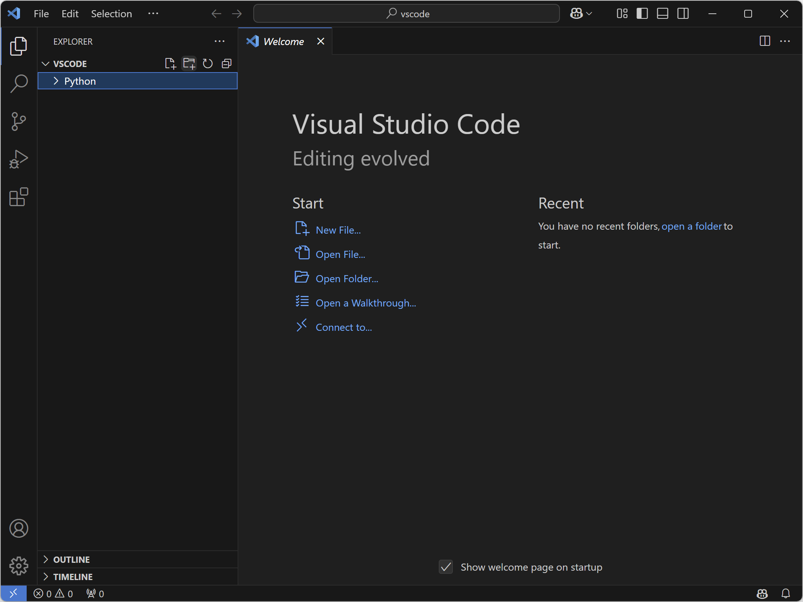
Task: Open the Manage gear settings icon
Action: (18, 566)
